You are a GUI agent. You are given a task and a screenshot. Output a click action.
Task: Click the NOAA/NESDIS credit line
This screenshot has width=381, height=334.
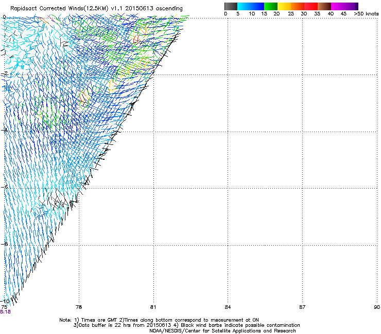tap(222, 331)
